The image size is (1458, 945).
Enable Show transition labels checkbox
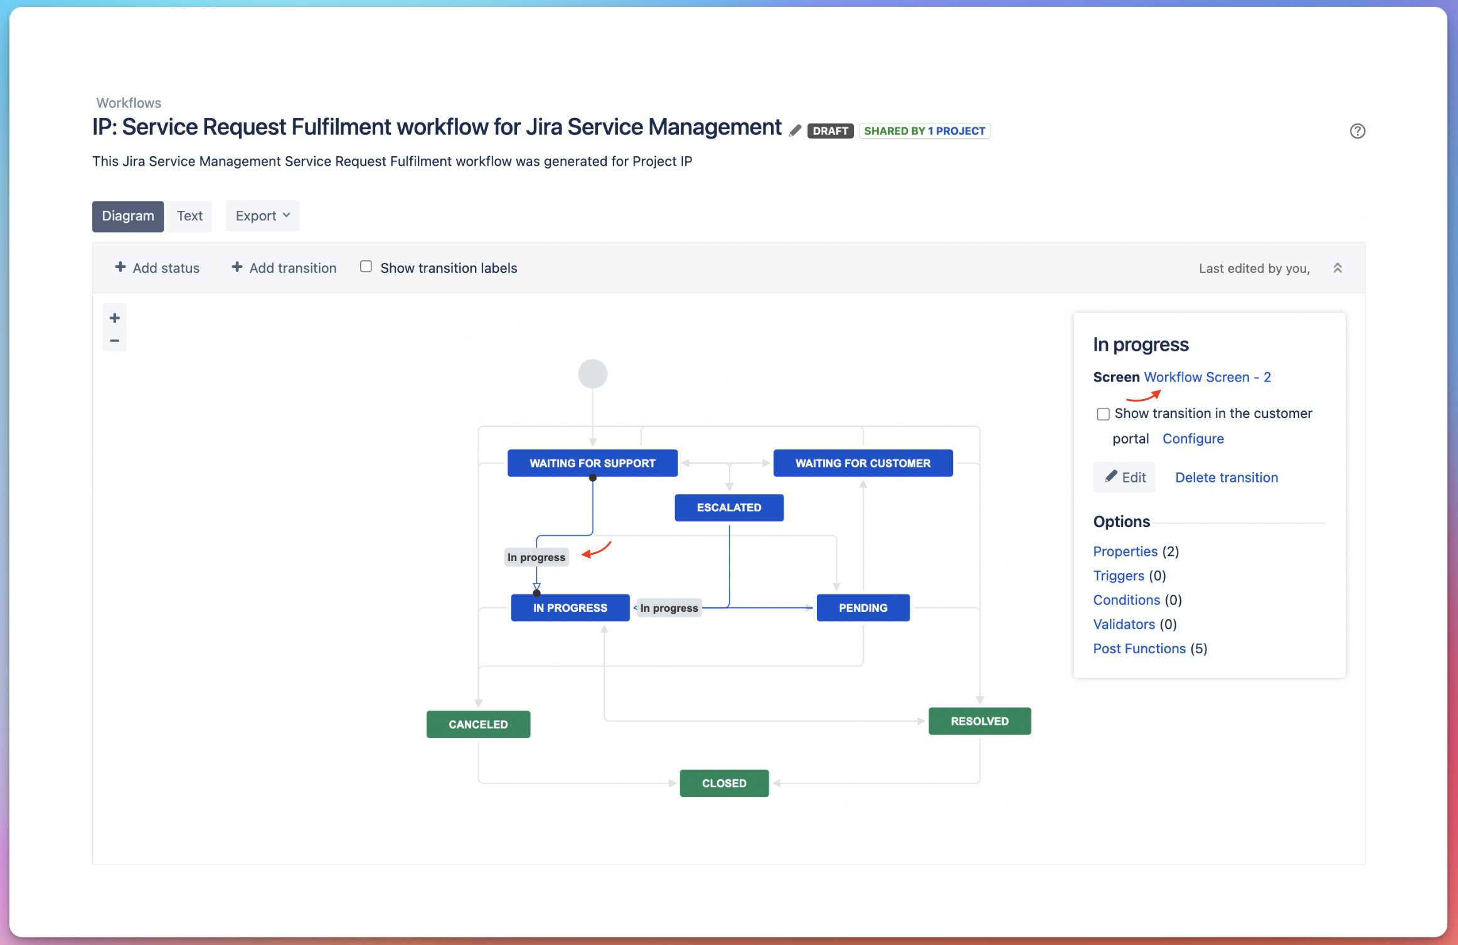[366, 267]
